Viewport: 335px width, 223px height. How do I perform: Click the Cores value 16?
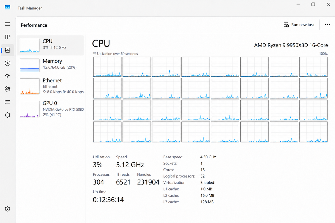(x=203, y=170)
